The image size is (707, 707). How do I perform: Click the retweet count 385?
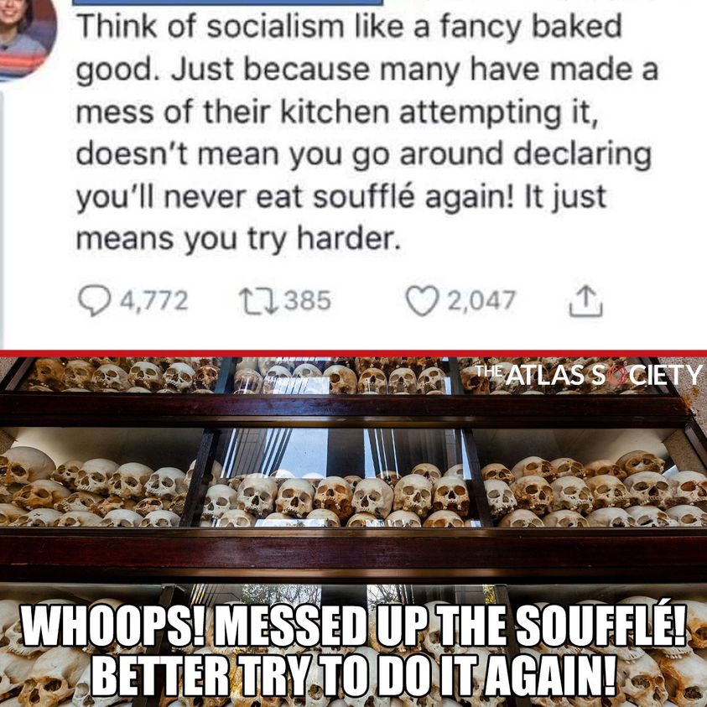tap(308, 300)
